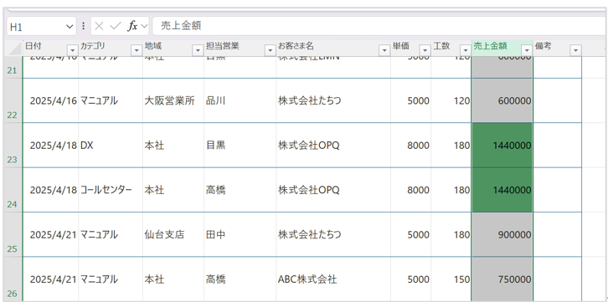Screen dimensions: 608x302
Task: Open the 備考 column filter dropdown
Action: pos(575,50)
